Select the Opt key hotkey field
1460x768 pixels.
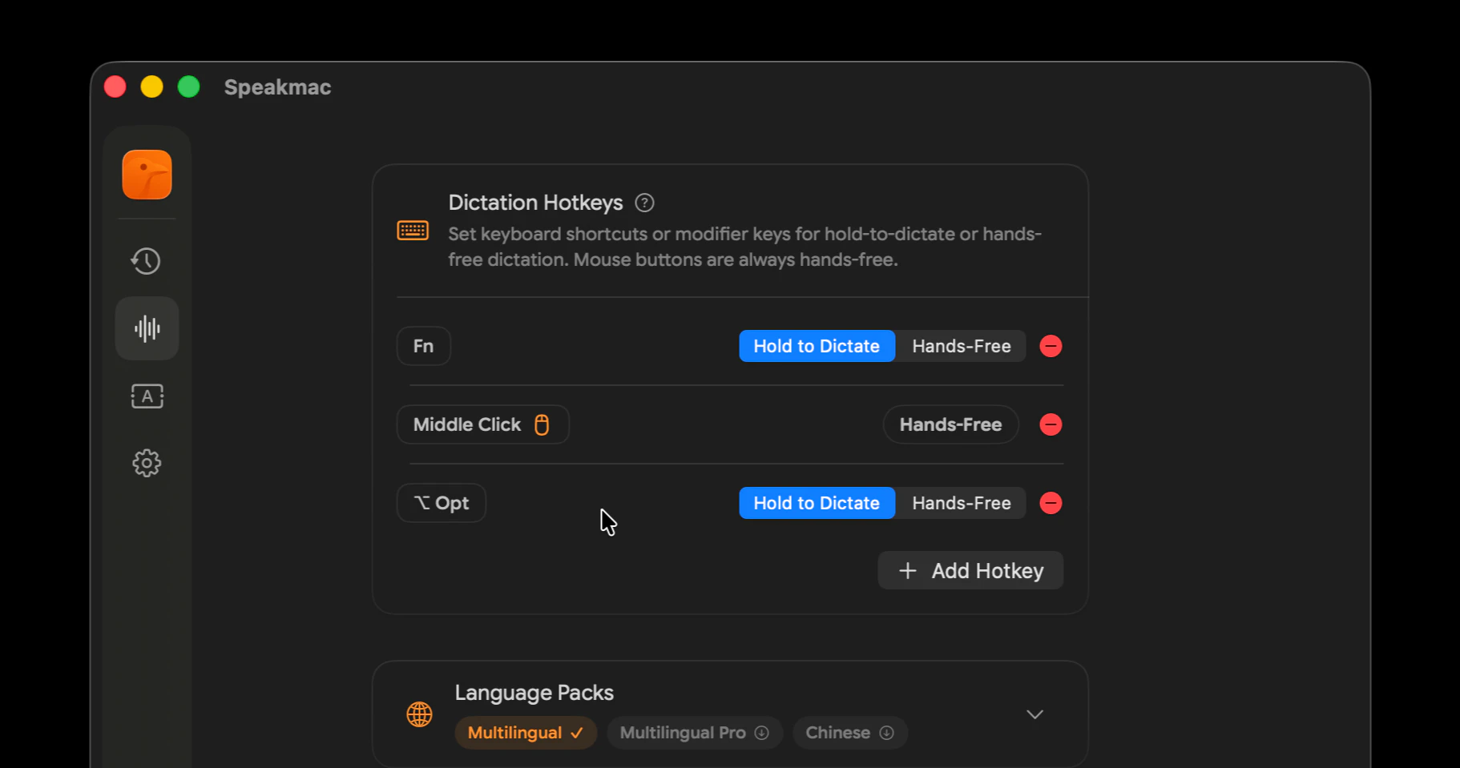tap(441, 503)
